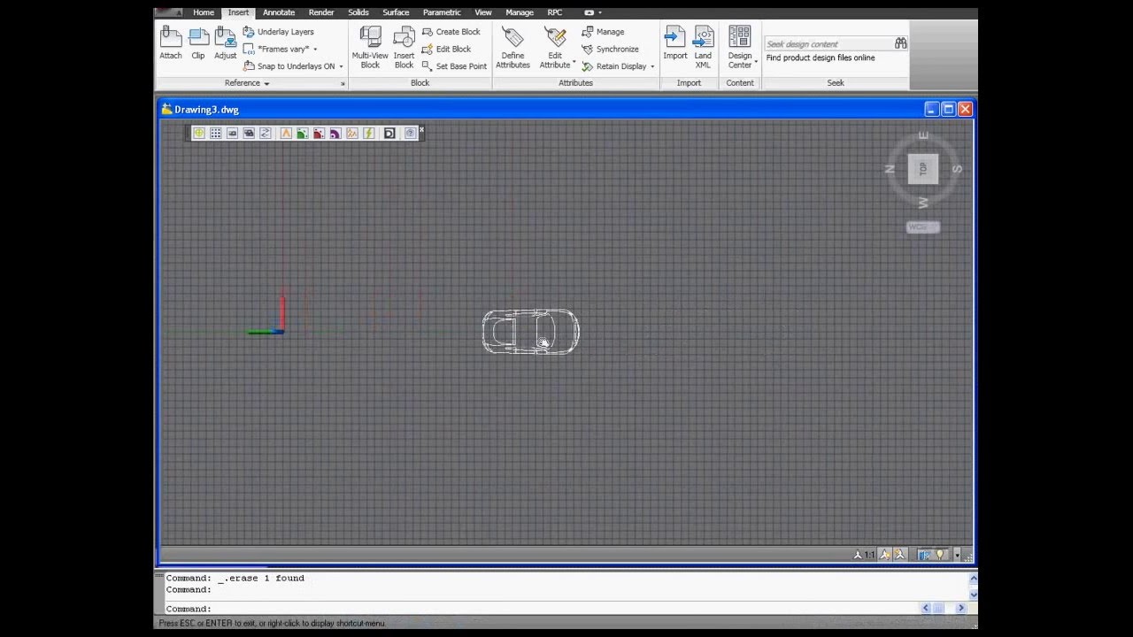The image size is (1133, 637).
Task: Open the Multi-View Block tool
Action: (370, 47)
